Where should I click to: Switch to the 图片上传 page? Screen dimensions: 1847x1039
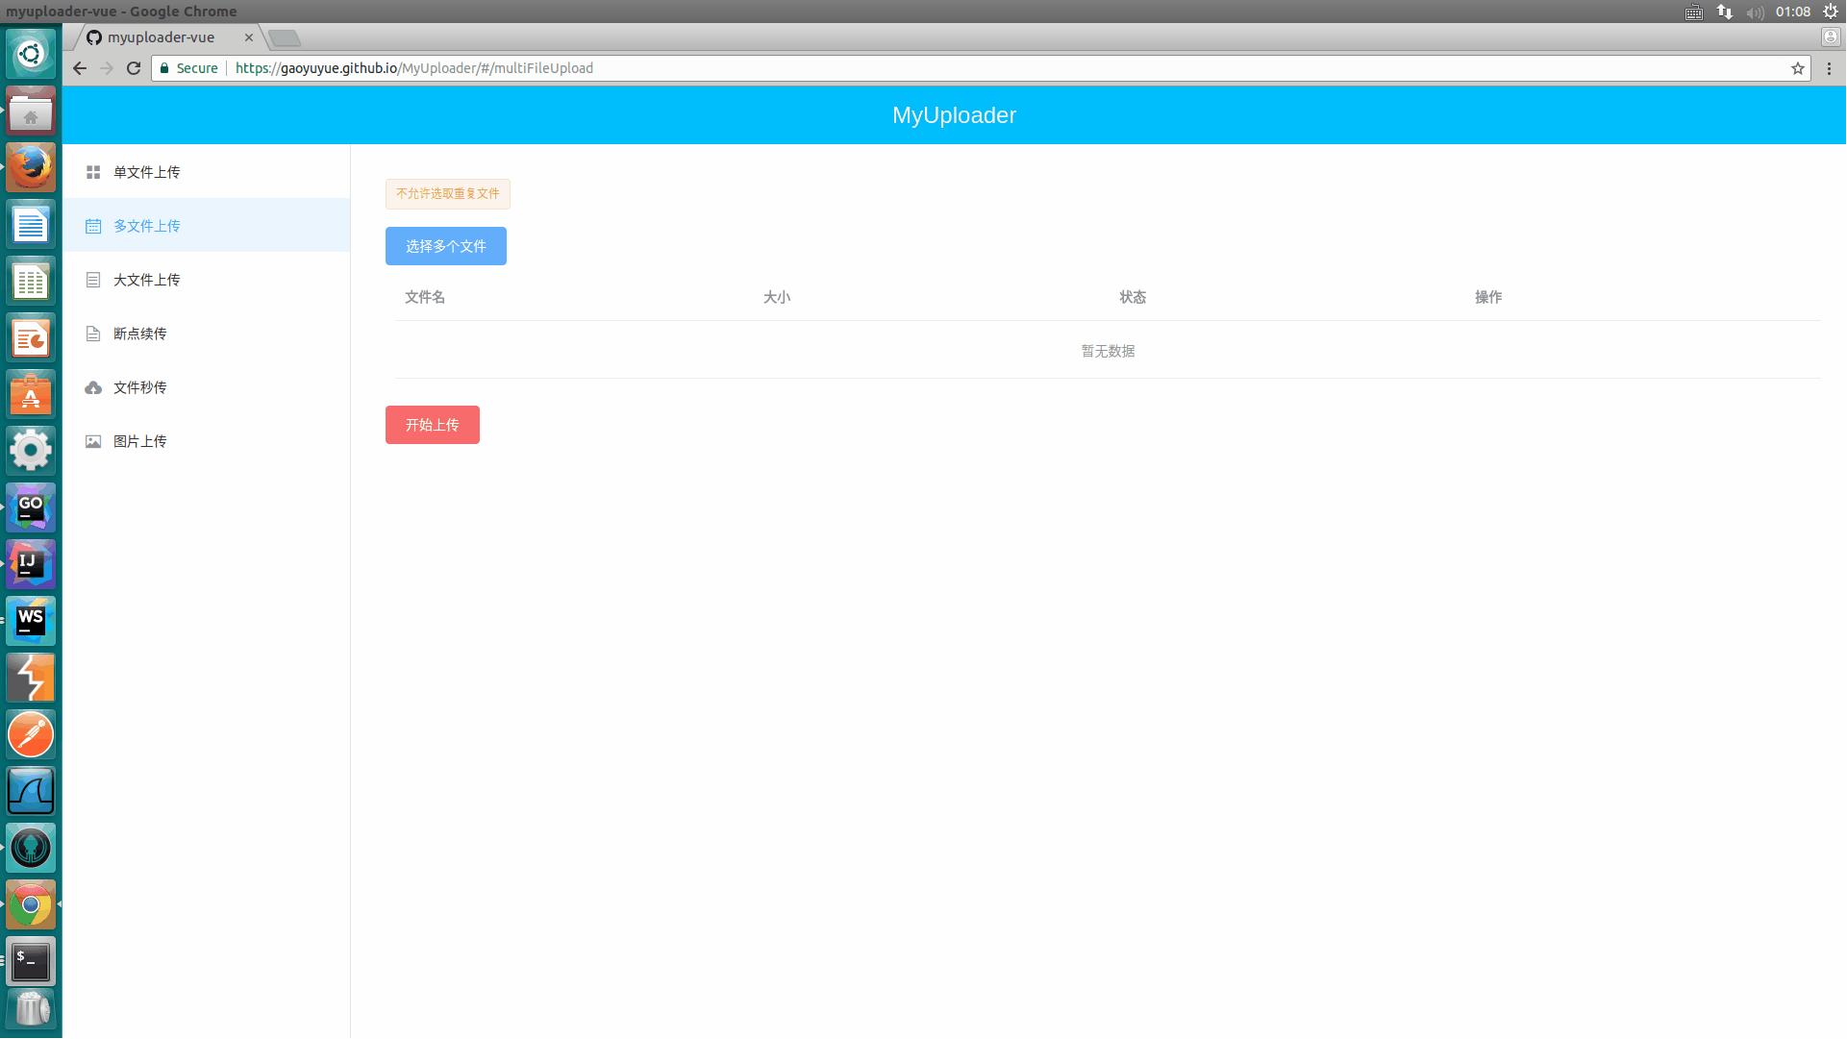click(x=140, y=441)
